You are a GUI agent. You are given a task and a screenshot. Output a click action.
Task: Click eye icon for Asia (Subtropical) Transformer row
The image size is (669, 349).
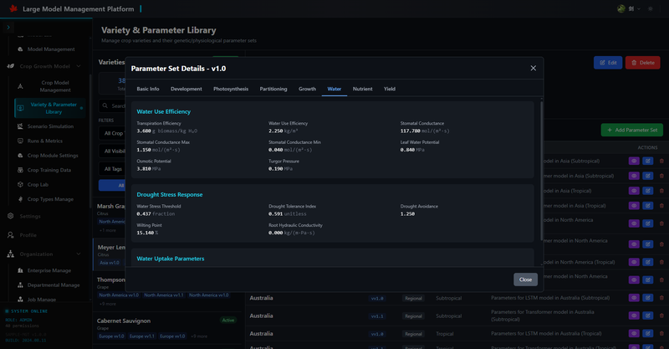pyautogui.click(x=634, y=176)
